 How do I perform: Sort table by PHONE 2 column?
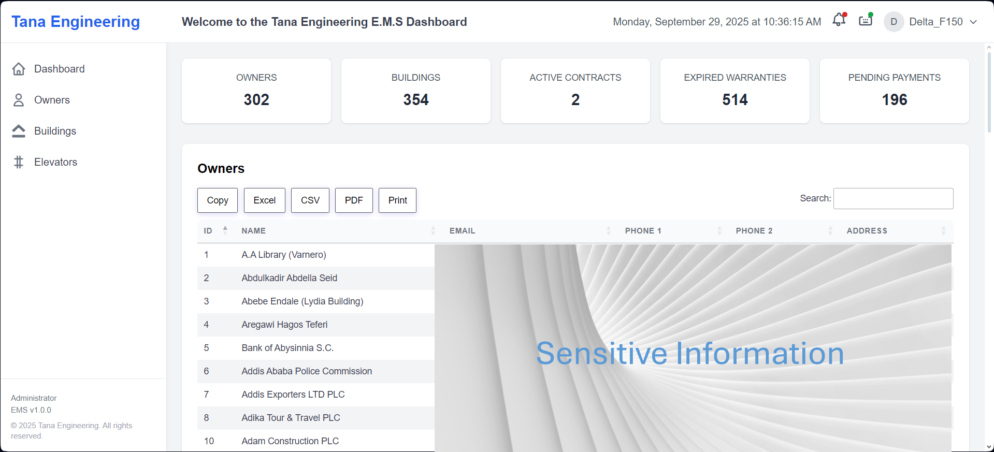click(x=785, y=231)
